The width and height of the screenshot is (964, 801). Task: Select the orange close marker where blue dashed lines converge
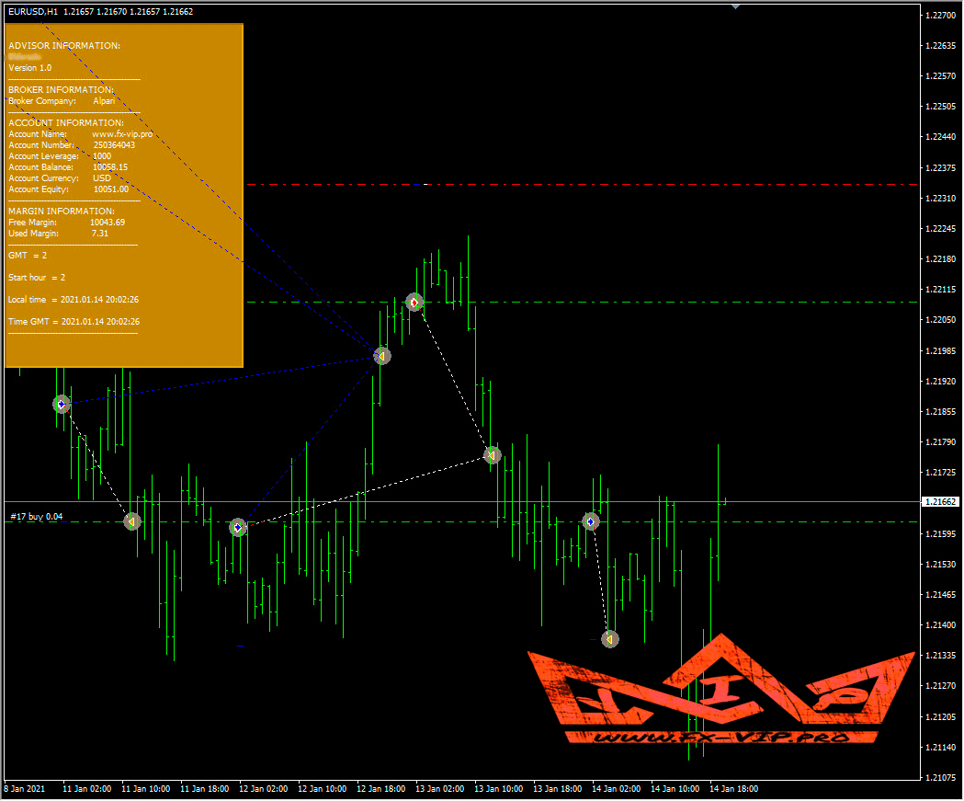click(382, 356)
